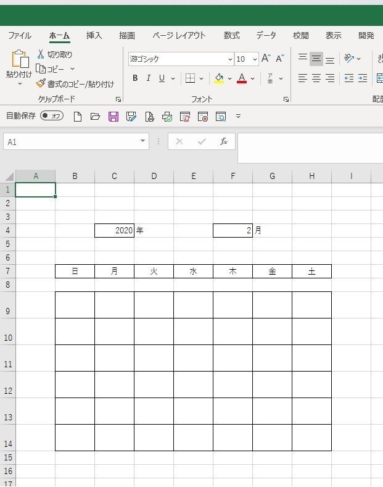Viewport: 383px width, 487px height.
Task: Open copy options dropdown arrow
Action: click(72, 69)
